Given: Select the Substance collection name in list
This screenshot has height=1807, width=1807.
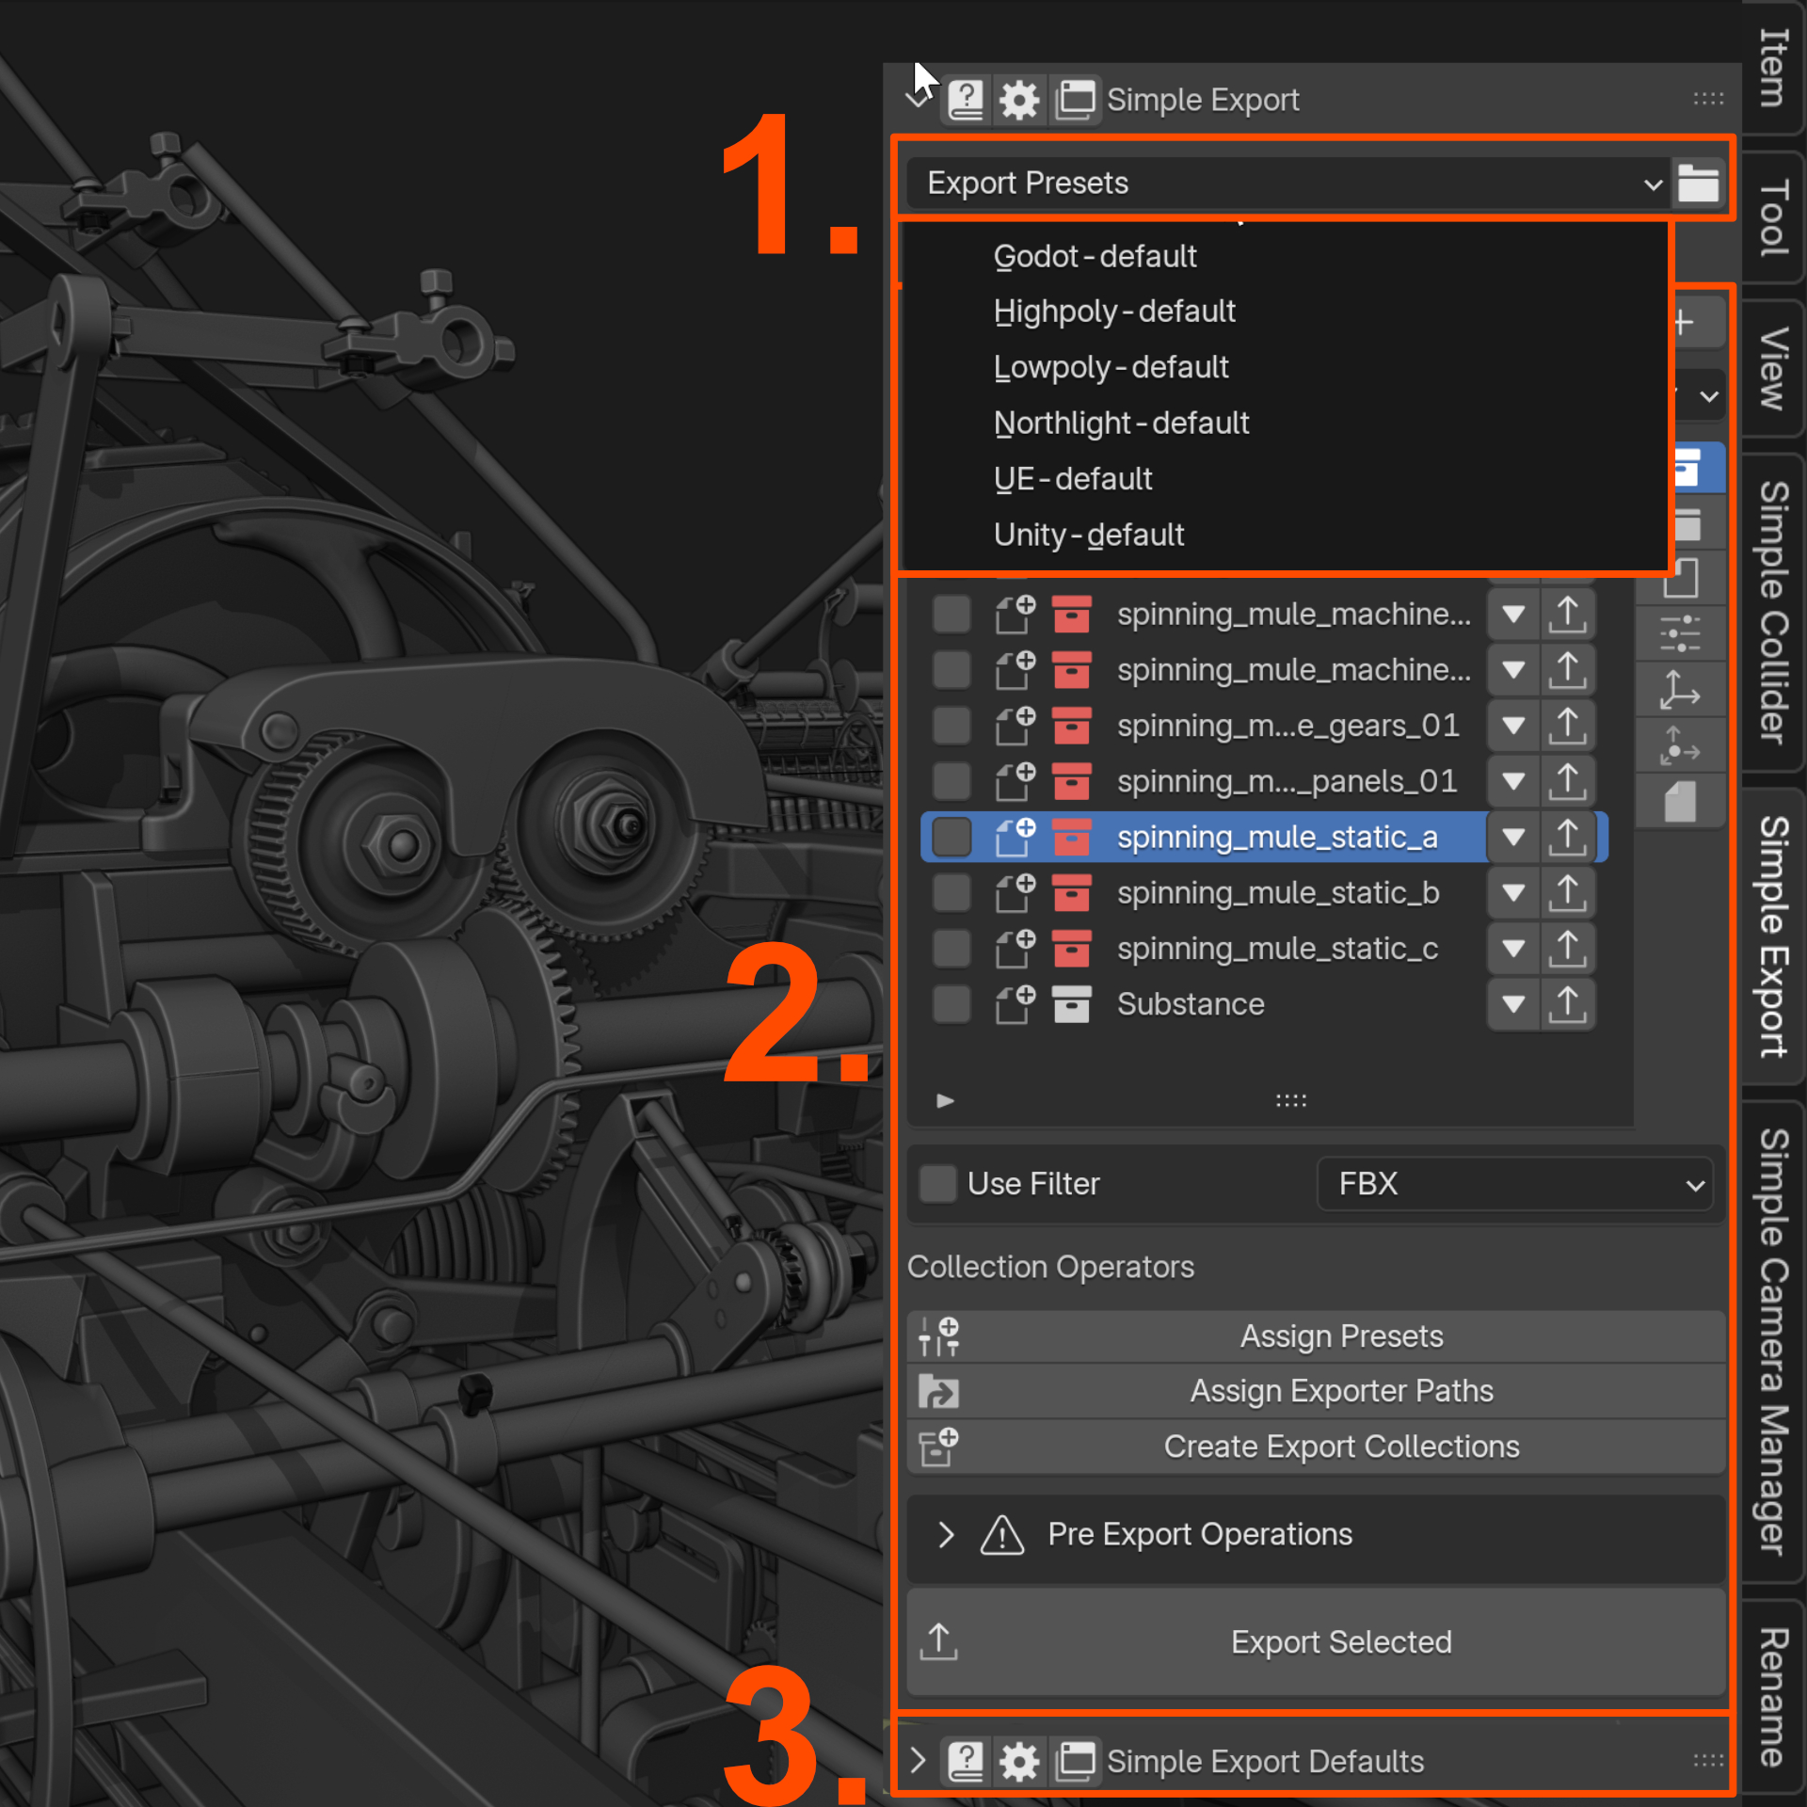Looking at the screenshot, I should [x=1191, y=1004].
